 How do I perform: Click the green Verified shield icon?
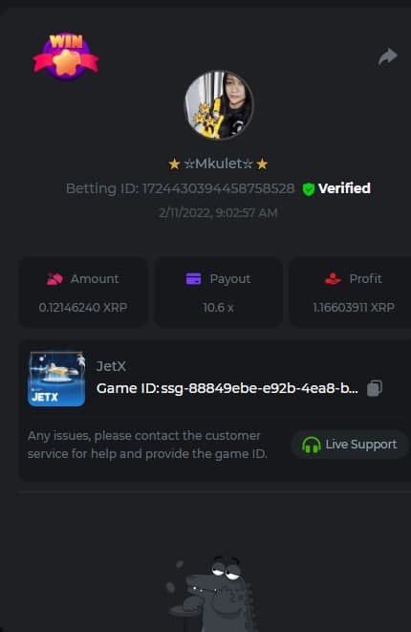[308, 189]
